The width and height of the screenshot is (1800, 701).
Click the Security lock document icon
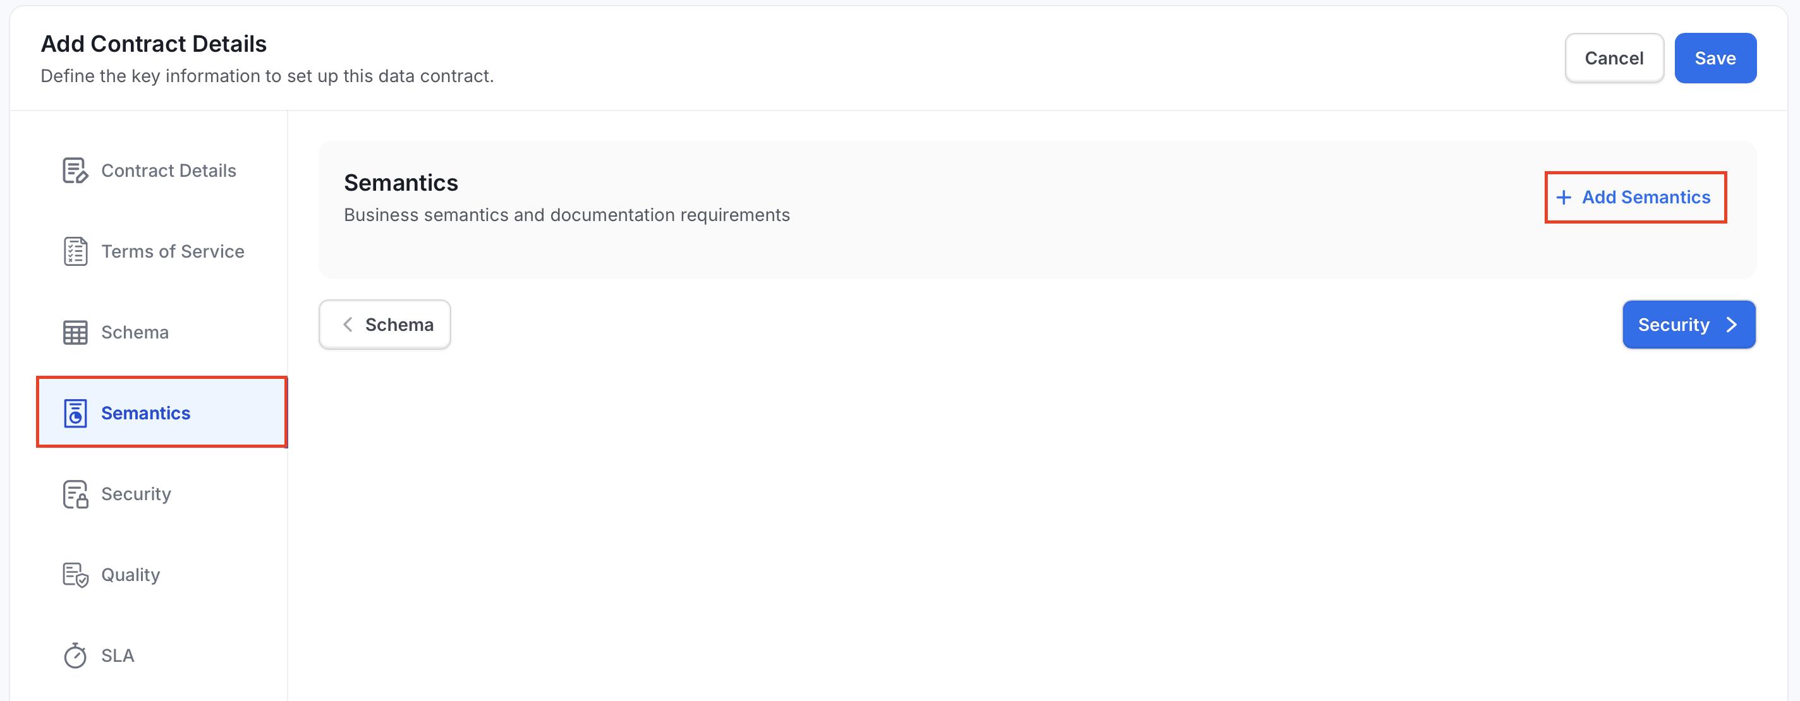(75, 494)
